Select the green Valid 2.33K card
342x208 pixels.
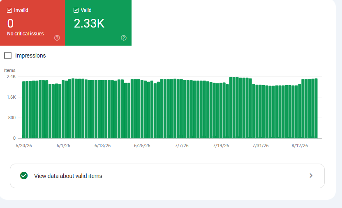coord(98,23)
